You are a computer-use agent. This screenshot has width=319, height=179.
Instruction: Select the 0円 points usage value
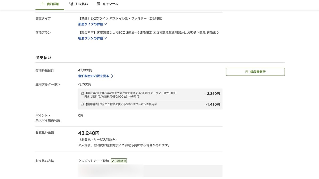click(x=81, y=116)
